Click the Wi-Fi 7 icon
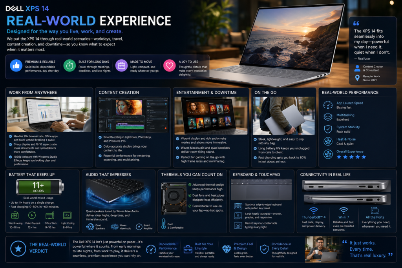402x268 pixels. click(x=344, y=211)
